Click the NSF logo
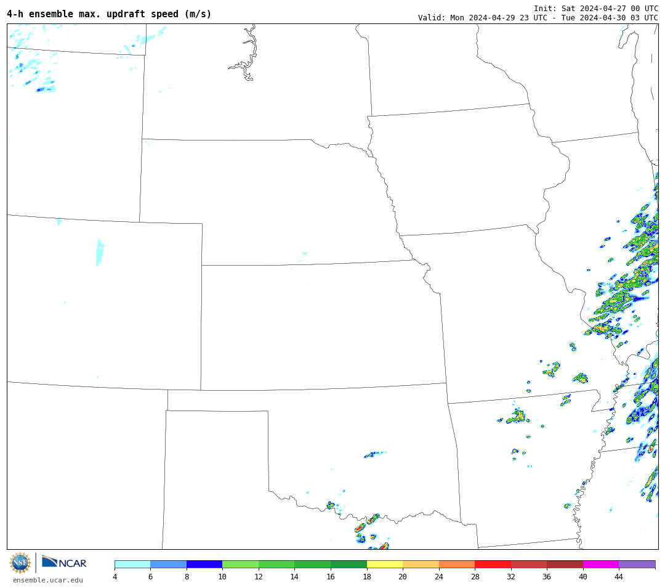 (20, 563)
